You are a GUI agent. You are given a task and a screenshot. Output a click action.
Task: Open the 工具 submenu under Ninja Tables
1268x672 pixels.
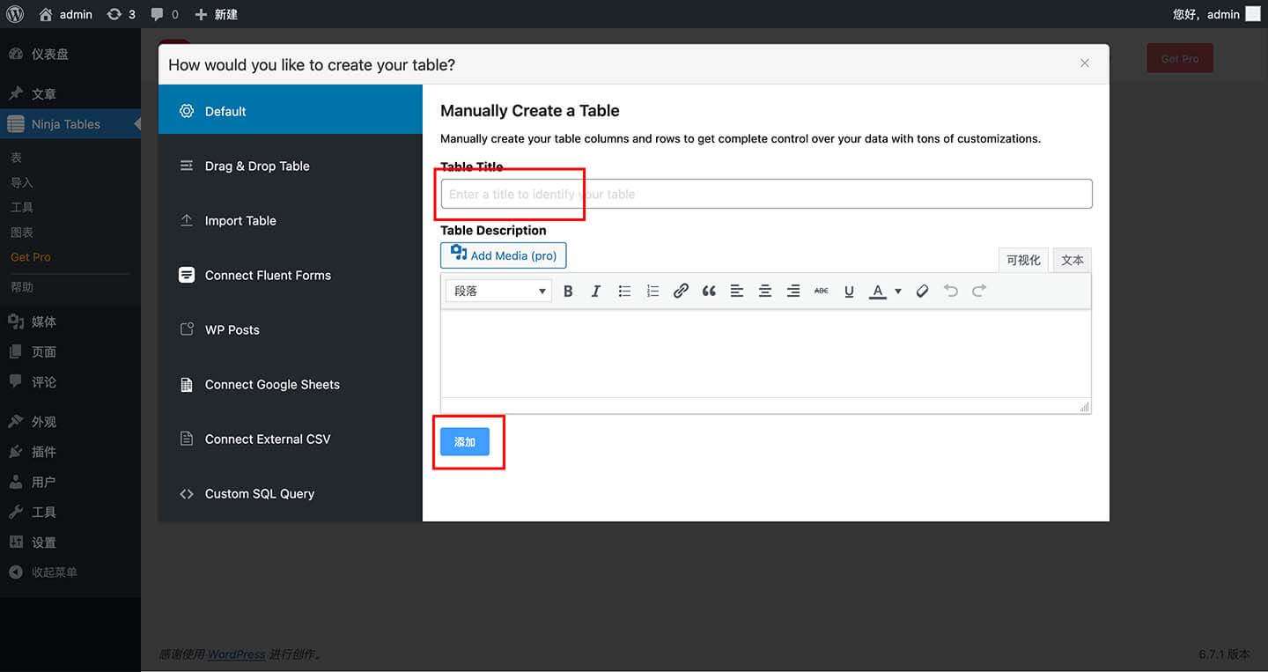point(21,207)
